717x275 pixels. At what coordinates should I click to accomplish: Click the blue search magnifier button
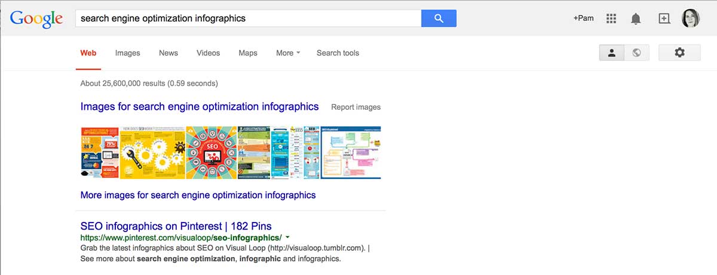(439, 18)
